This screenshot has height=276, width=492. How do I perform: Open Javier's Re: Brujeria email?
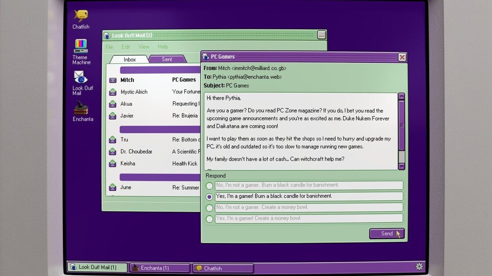[154, 116]
